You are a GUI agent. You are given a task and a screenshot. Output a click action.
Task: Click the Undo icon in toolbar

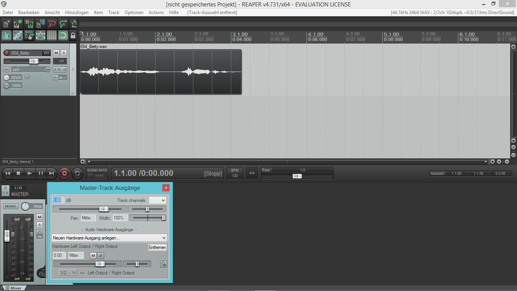52,24
